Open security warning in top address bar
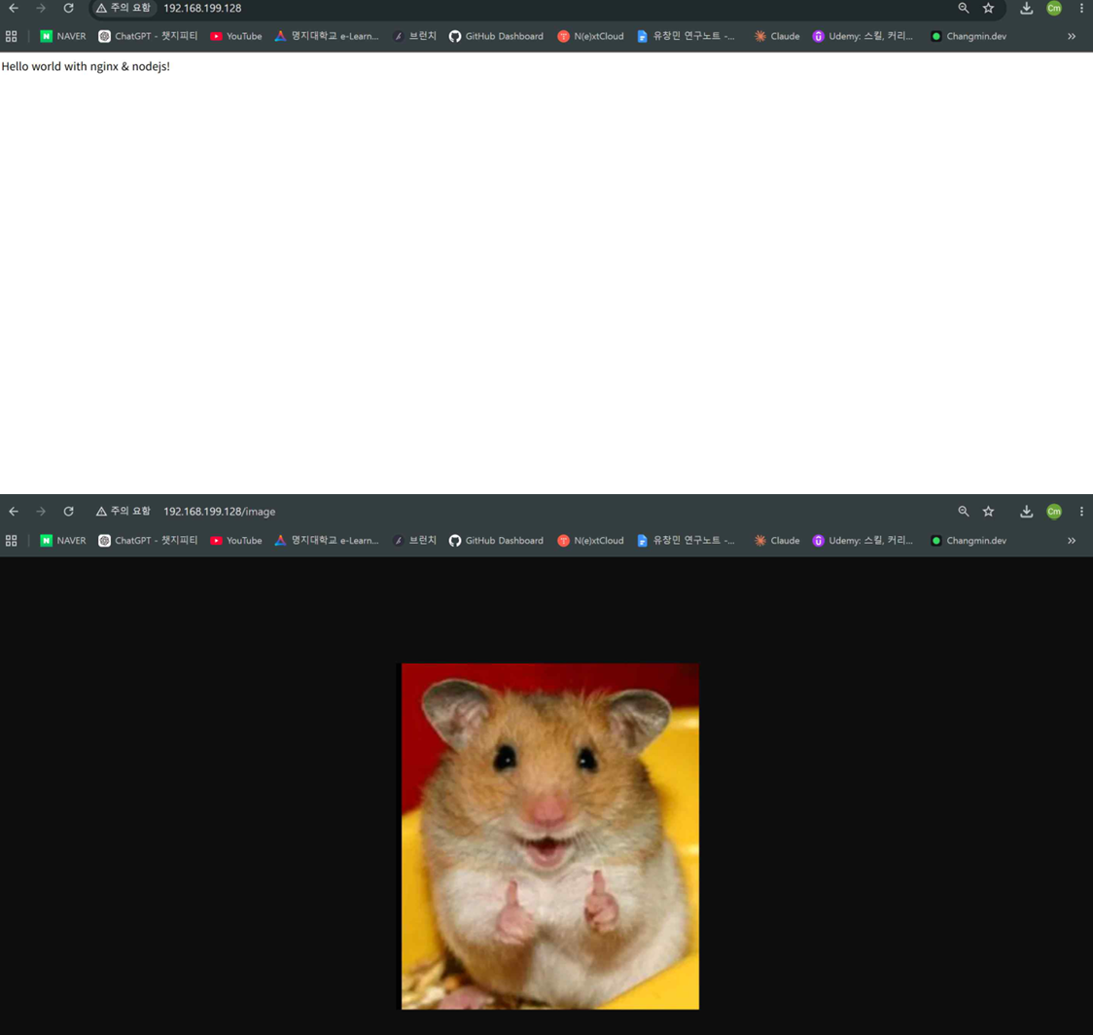The width and height of the screenshot is (1093, 1035). (123, 9)
